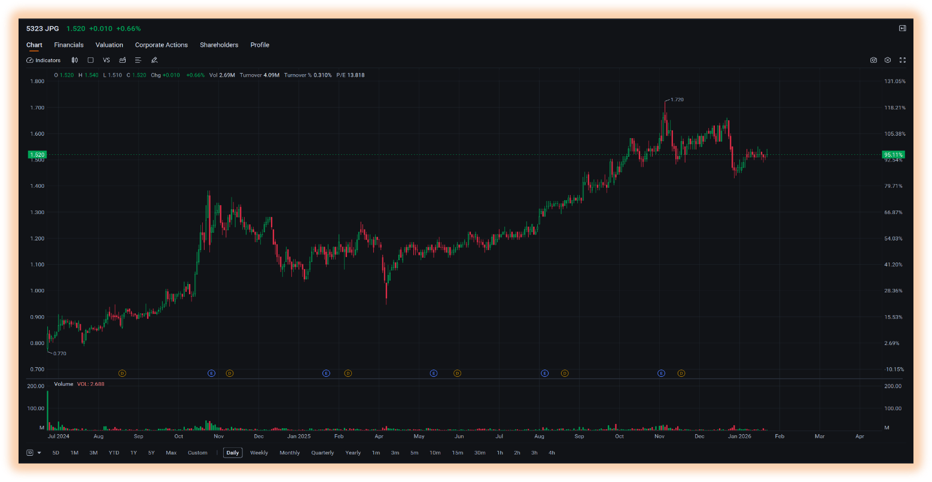Select the 1Y range
The width and height of the screenshot is (932, 482).
(133, 453)
